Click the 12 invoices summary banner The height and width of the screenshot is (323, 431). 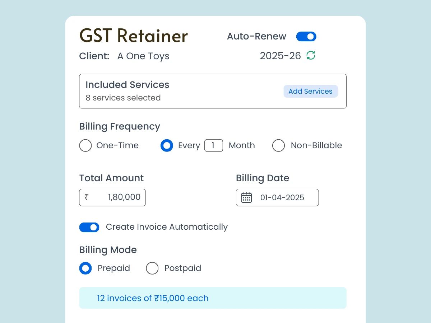tap(213, 298)
